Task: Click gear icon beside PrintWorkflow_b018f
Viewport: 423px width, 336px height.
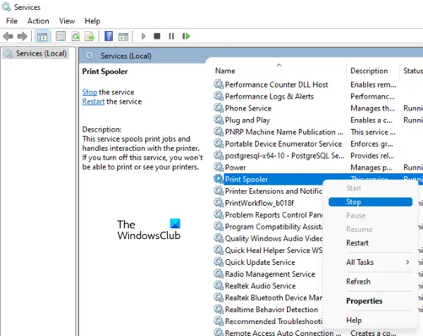Action: pos(219,203)
